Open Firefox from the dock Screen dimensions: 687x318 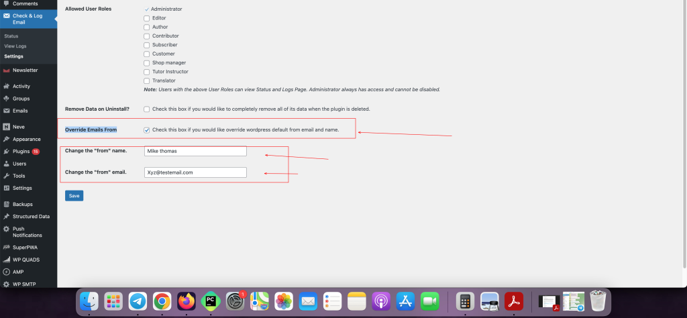click(x=187, y=301)
